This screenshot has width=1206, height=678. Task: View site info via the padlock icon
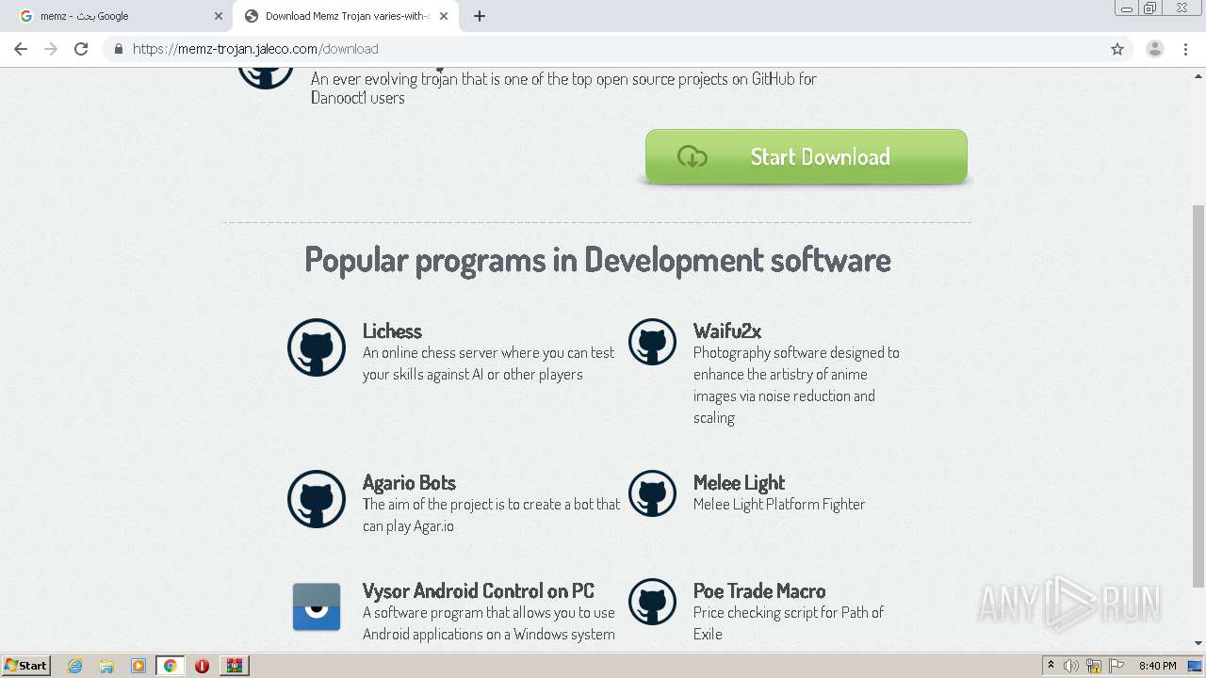tap(118, 49)
